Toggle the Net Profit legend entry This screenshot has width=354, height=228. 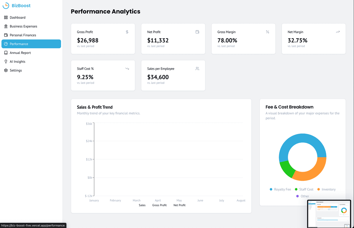179,205
